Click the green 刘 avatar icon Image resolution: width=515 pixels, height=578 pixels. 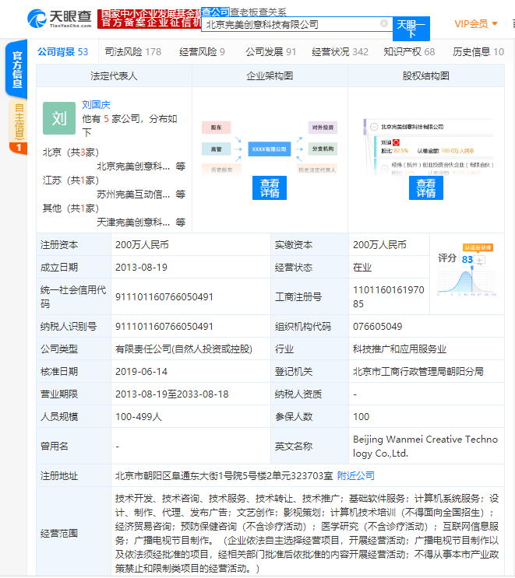click(59, 119)
